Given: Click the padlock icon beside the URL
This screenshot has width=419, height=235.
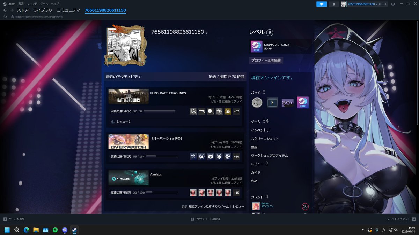Looking at the screenshot, I should [12, 17].
